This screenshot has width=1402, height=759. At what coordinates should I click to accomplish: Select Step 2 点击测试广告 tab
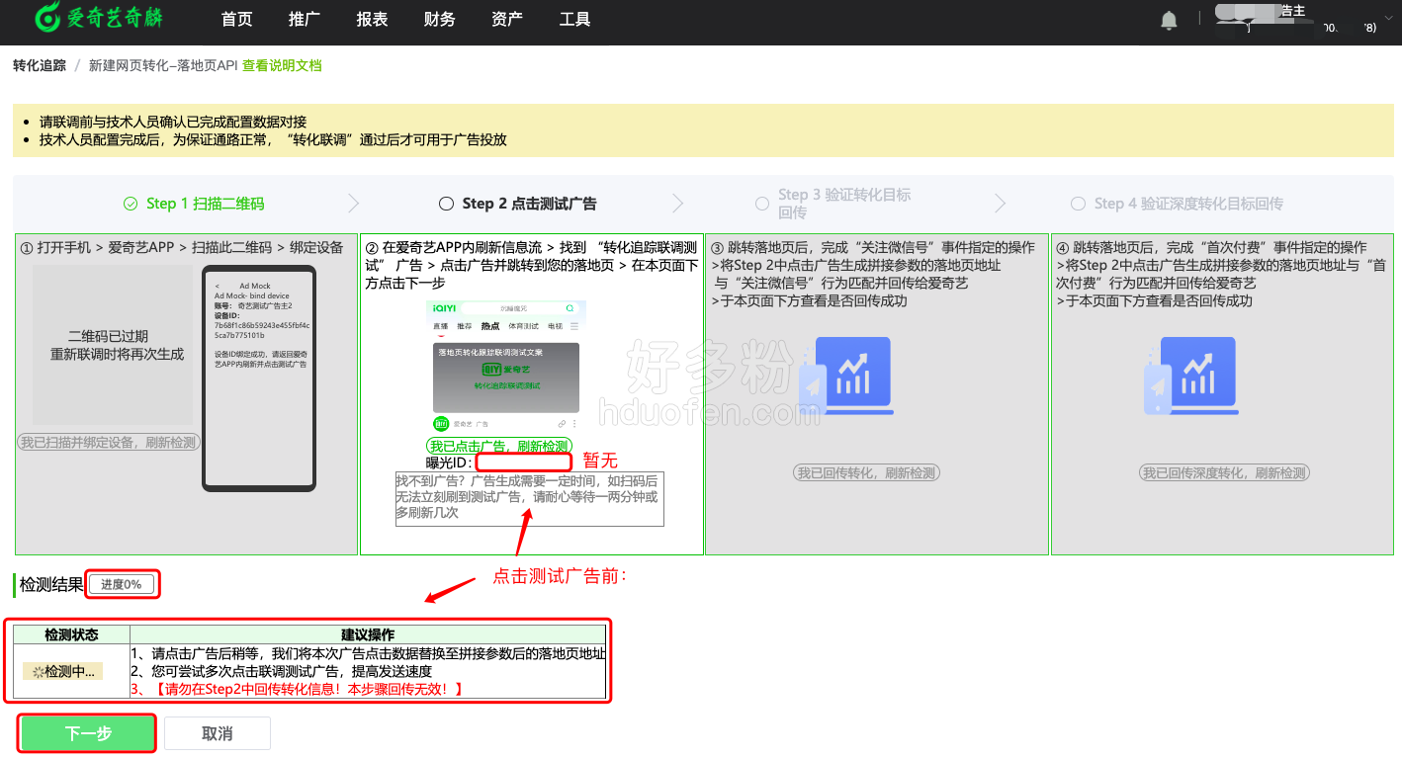(x=517, y=204)
